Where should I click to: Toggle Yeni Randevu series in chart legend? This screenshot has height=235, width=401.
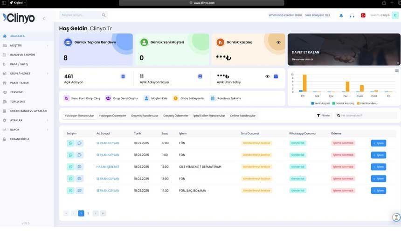pos(367,104)
